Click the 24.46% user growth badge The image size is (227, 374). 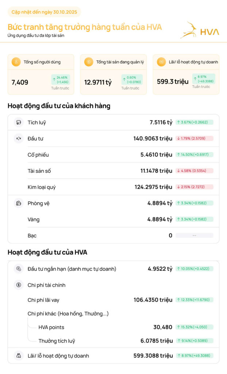point(60,80)
